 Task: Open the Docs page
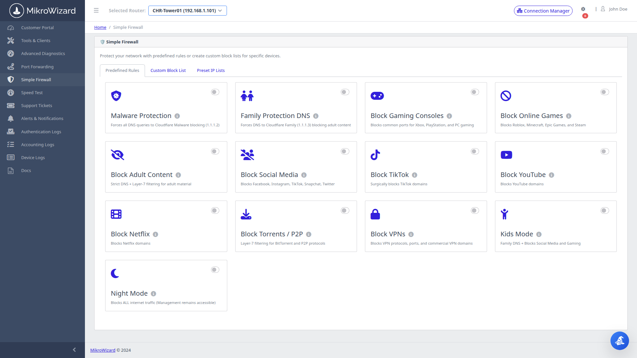coord(42,171)
